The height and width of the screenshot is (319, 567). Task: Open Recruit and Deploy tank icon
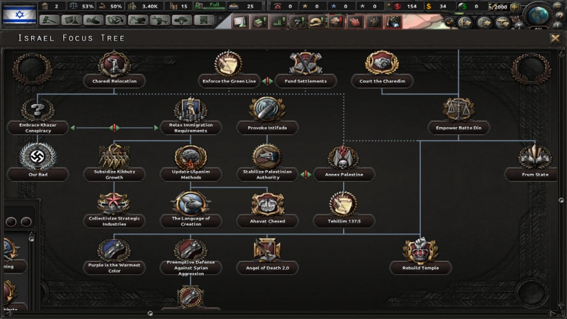click(182, 20)
